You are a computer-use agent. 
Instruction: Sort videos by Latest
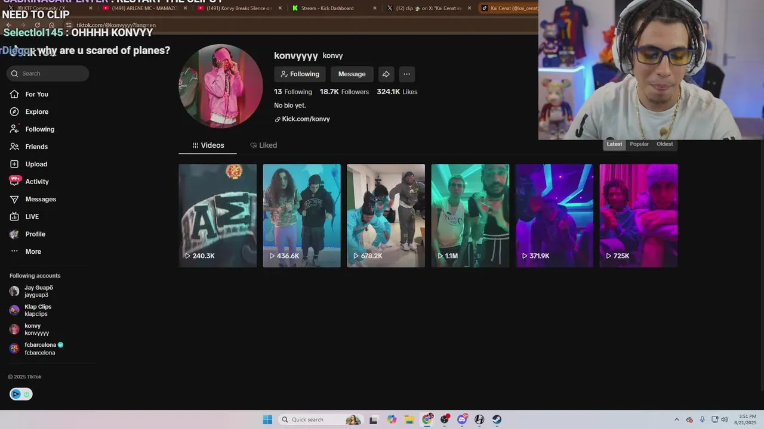click(614, 144)
